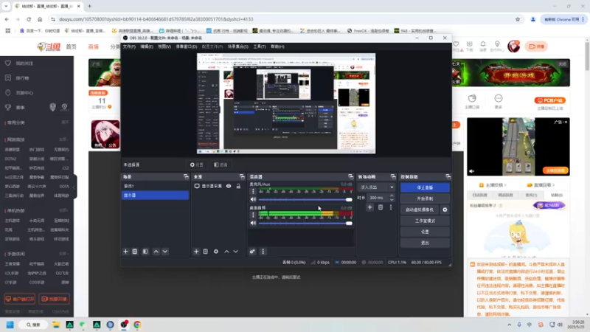Open Chrome tab search dropdown arrow
590x332 pixels.
(6, 6)
